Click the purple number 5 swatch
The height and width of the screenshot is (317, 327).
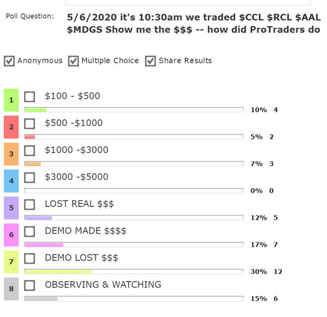tap(11, 208)
